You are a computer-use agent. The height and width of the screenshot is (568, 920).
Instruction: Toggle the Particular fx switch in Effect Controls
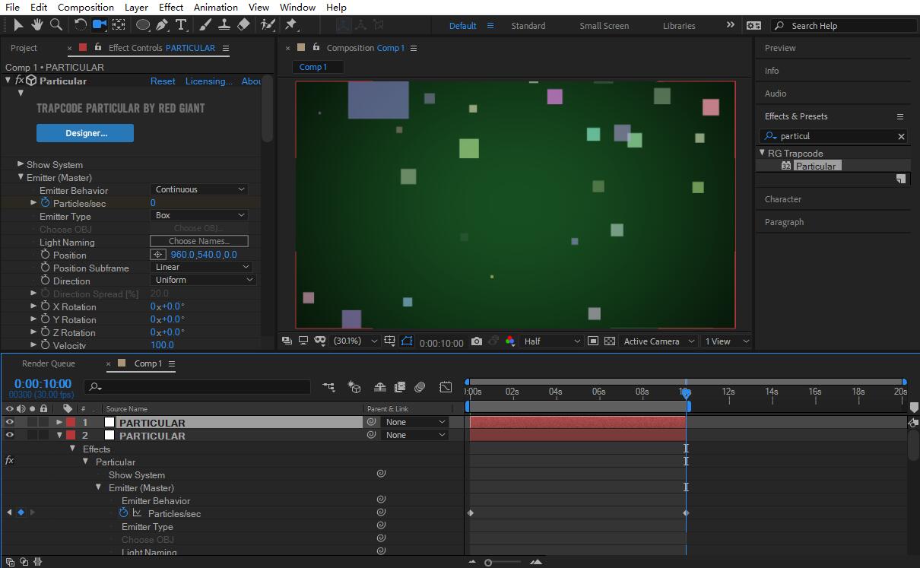point(19,81)
